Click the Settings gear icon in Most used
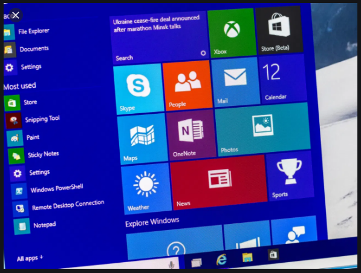 [18, 174]
